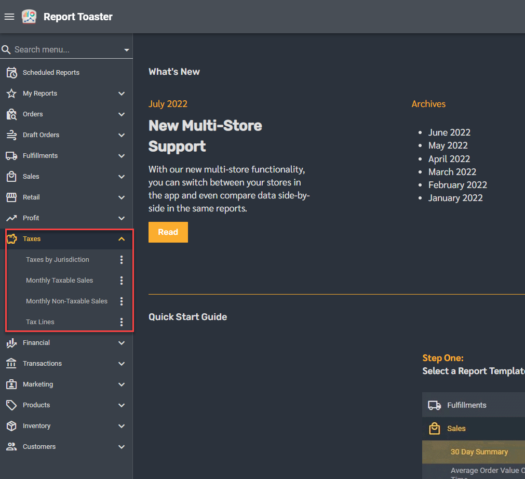Select Monthly Non-Taxable Sales report
This screenshot has height=479, width=525.
pyautogui.click(x=66, y=301)
